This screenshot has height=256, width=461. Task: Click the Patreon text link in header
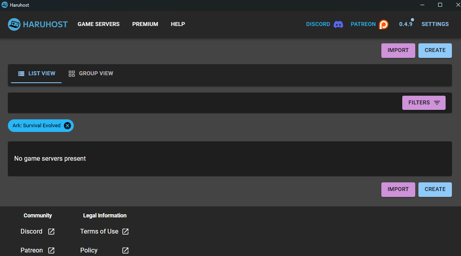point(363,24)
